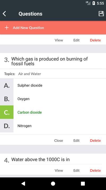Open recent apps with the square button

pyautogui.click(x=83, y=184)
